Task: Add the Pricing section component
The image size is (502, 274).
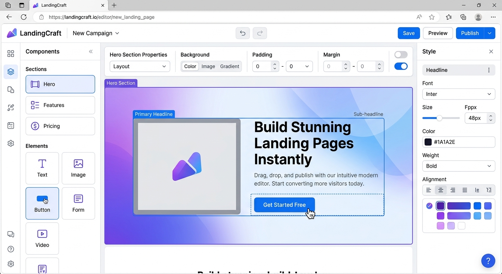Action: (x=60, y=126)
